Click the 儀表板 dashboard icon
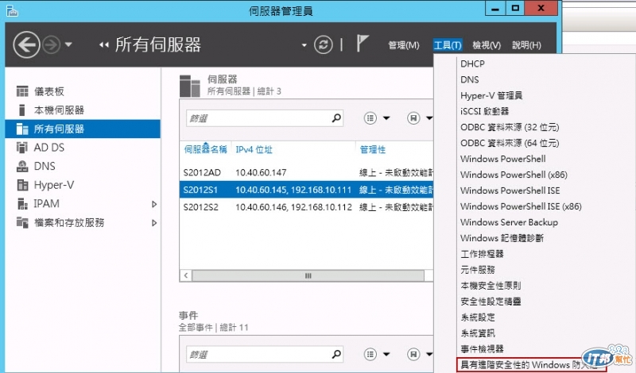636x373 pixels. (22, 91)
